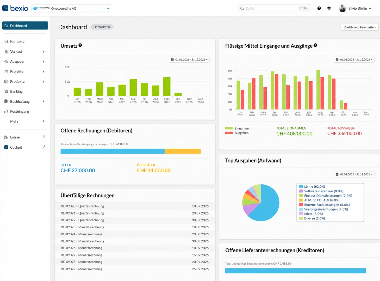Expand Buchhaltung submenu arrow

click(x=43, y=101)
